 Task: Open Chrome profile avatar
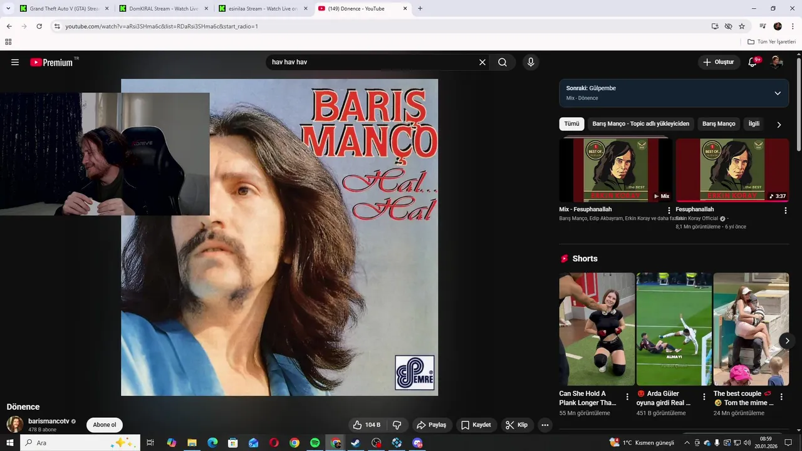(778, 26)
